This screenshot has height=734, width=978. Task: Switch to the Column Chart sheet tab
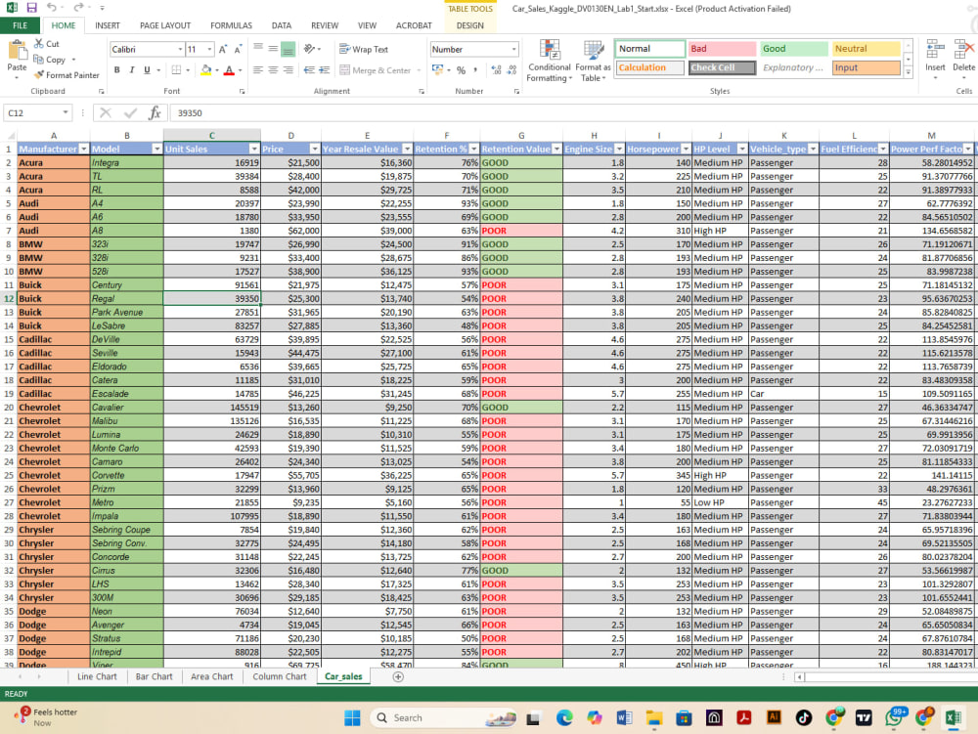(280, 676)
